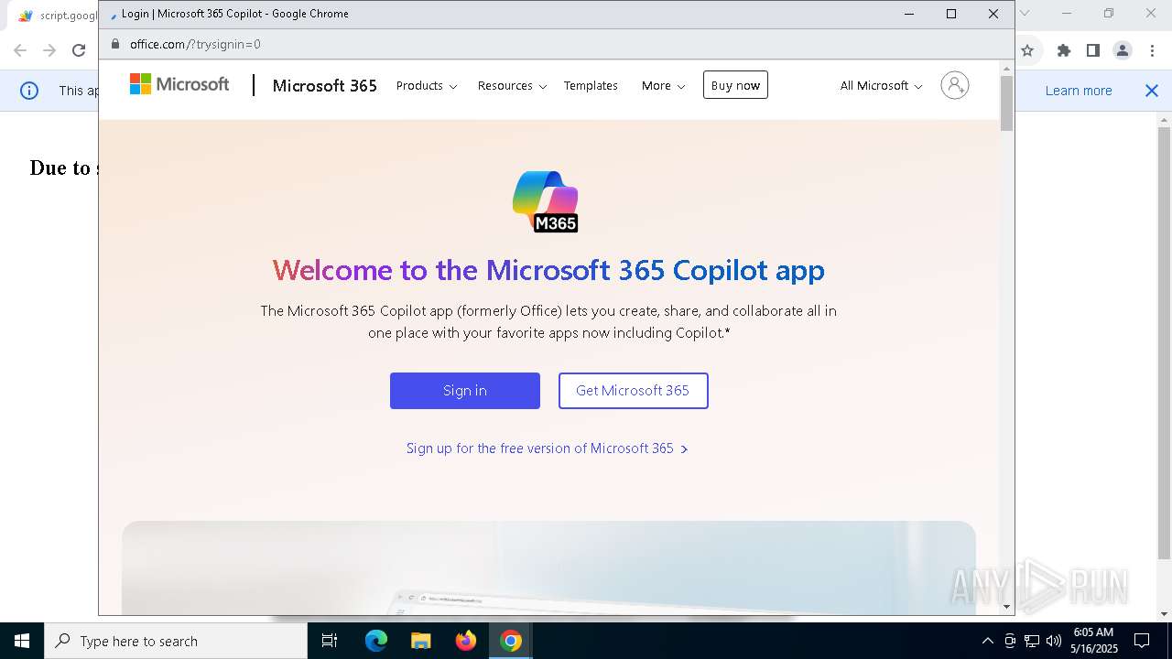1172x659 pixels.
Task: Bookmark the page with the star icon
Action: pos(1027,50)
